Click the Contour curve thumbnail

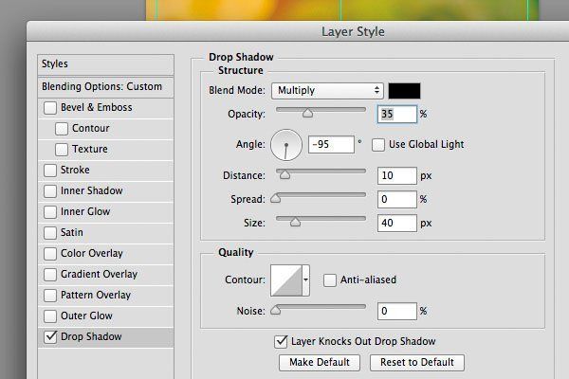click(x=286, y=280)
